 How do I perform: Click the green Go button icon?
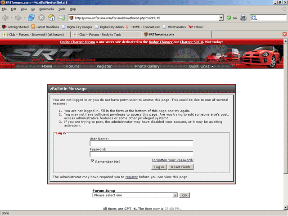click(x=229, y=18)
